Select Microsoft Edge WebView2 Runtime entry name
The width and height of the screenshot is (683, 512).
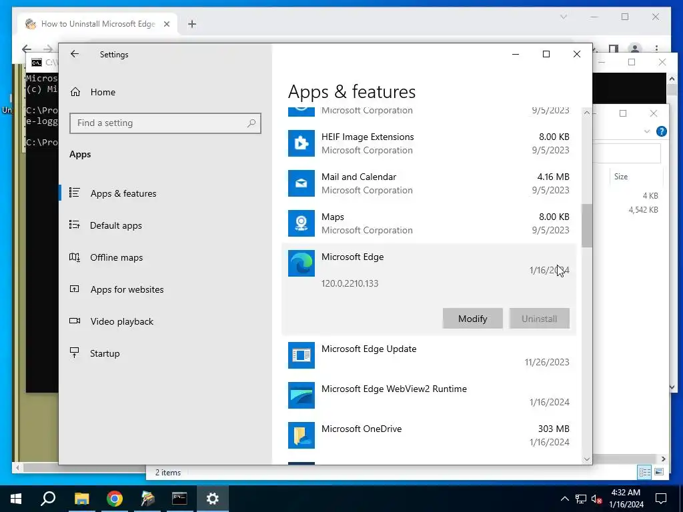(x=394, y=389)
